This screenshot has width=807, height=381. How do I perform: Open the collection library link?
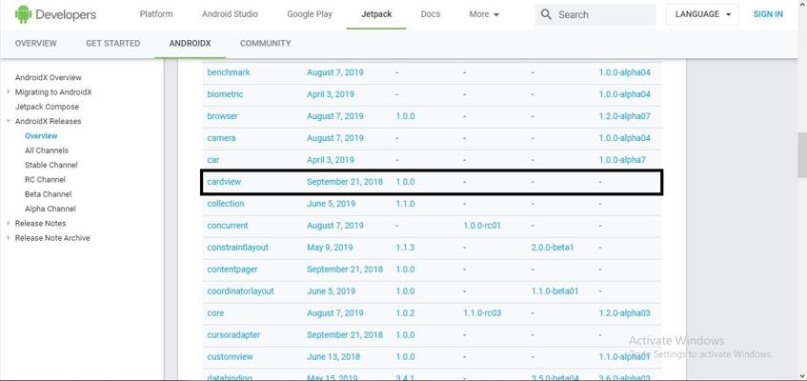(x=226, y=204)
